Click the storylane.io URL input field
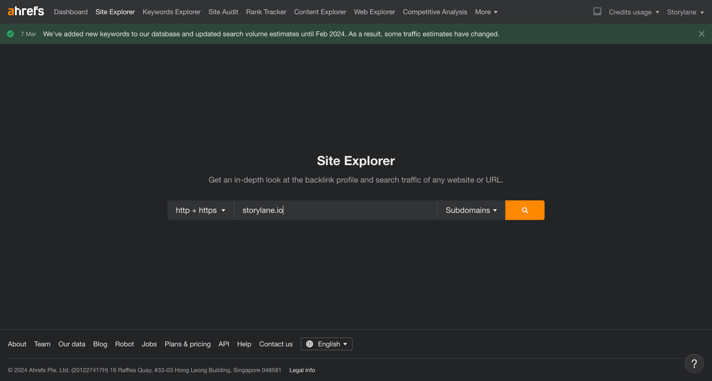712x381 pixels. (335, 210)
